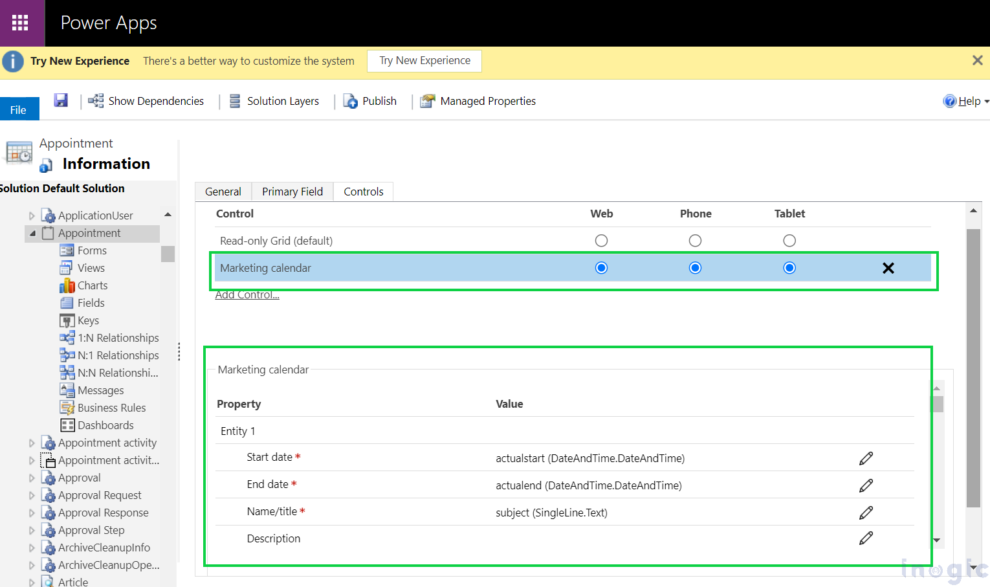Click the Fields icon in tree
Image resolution: width=990 pixels, height=587 pixels.
click(x=67, y=303)
